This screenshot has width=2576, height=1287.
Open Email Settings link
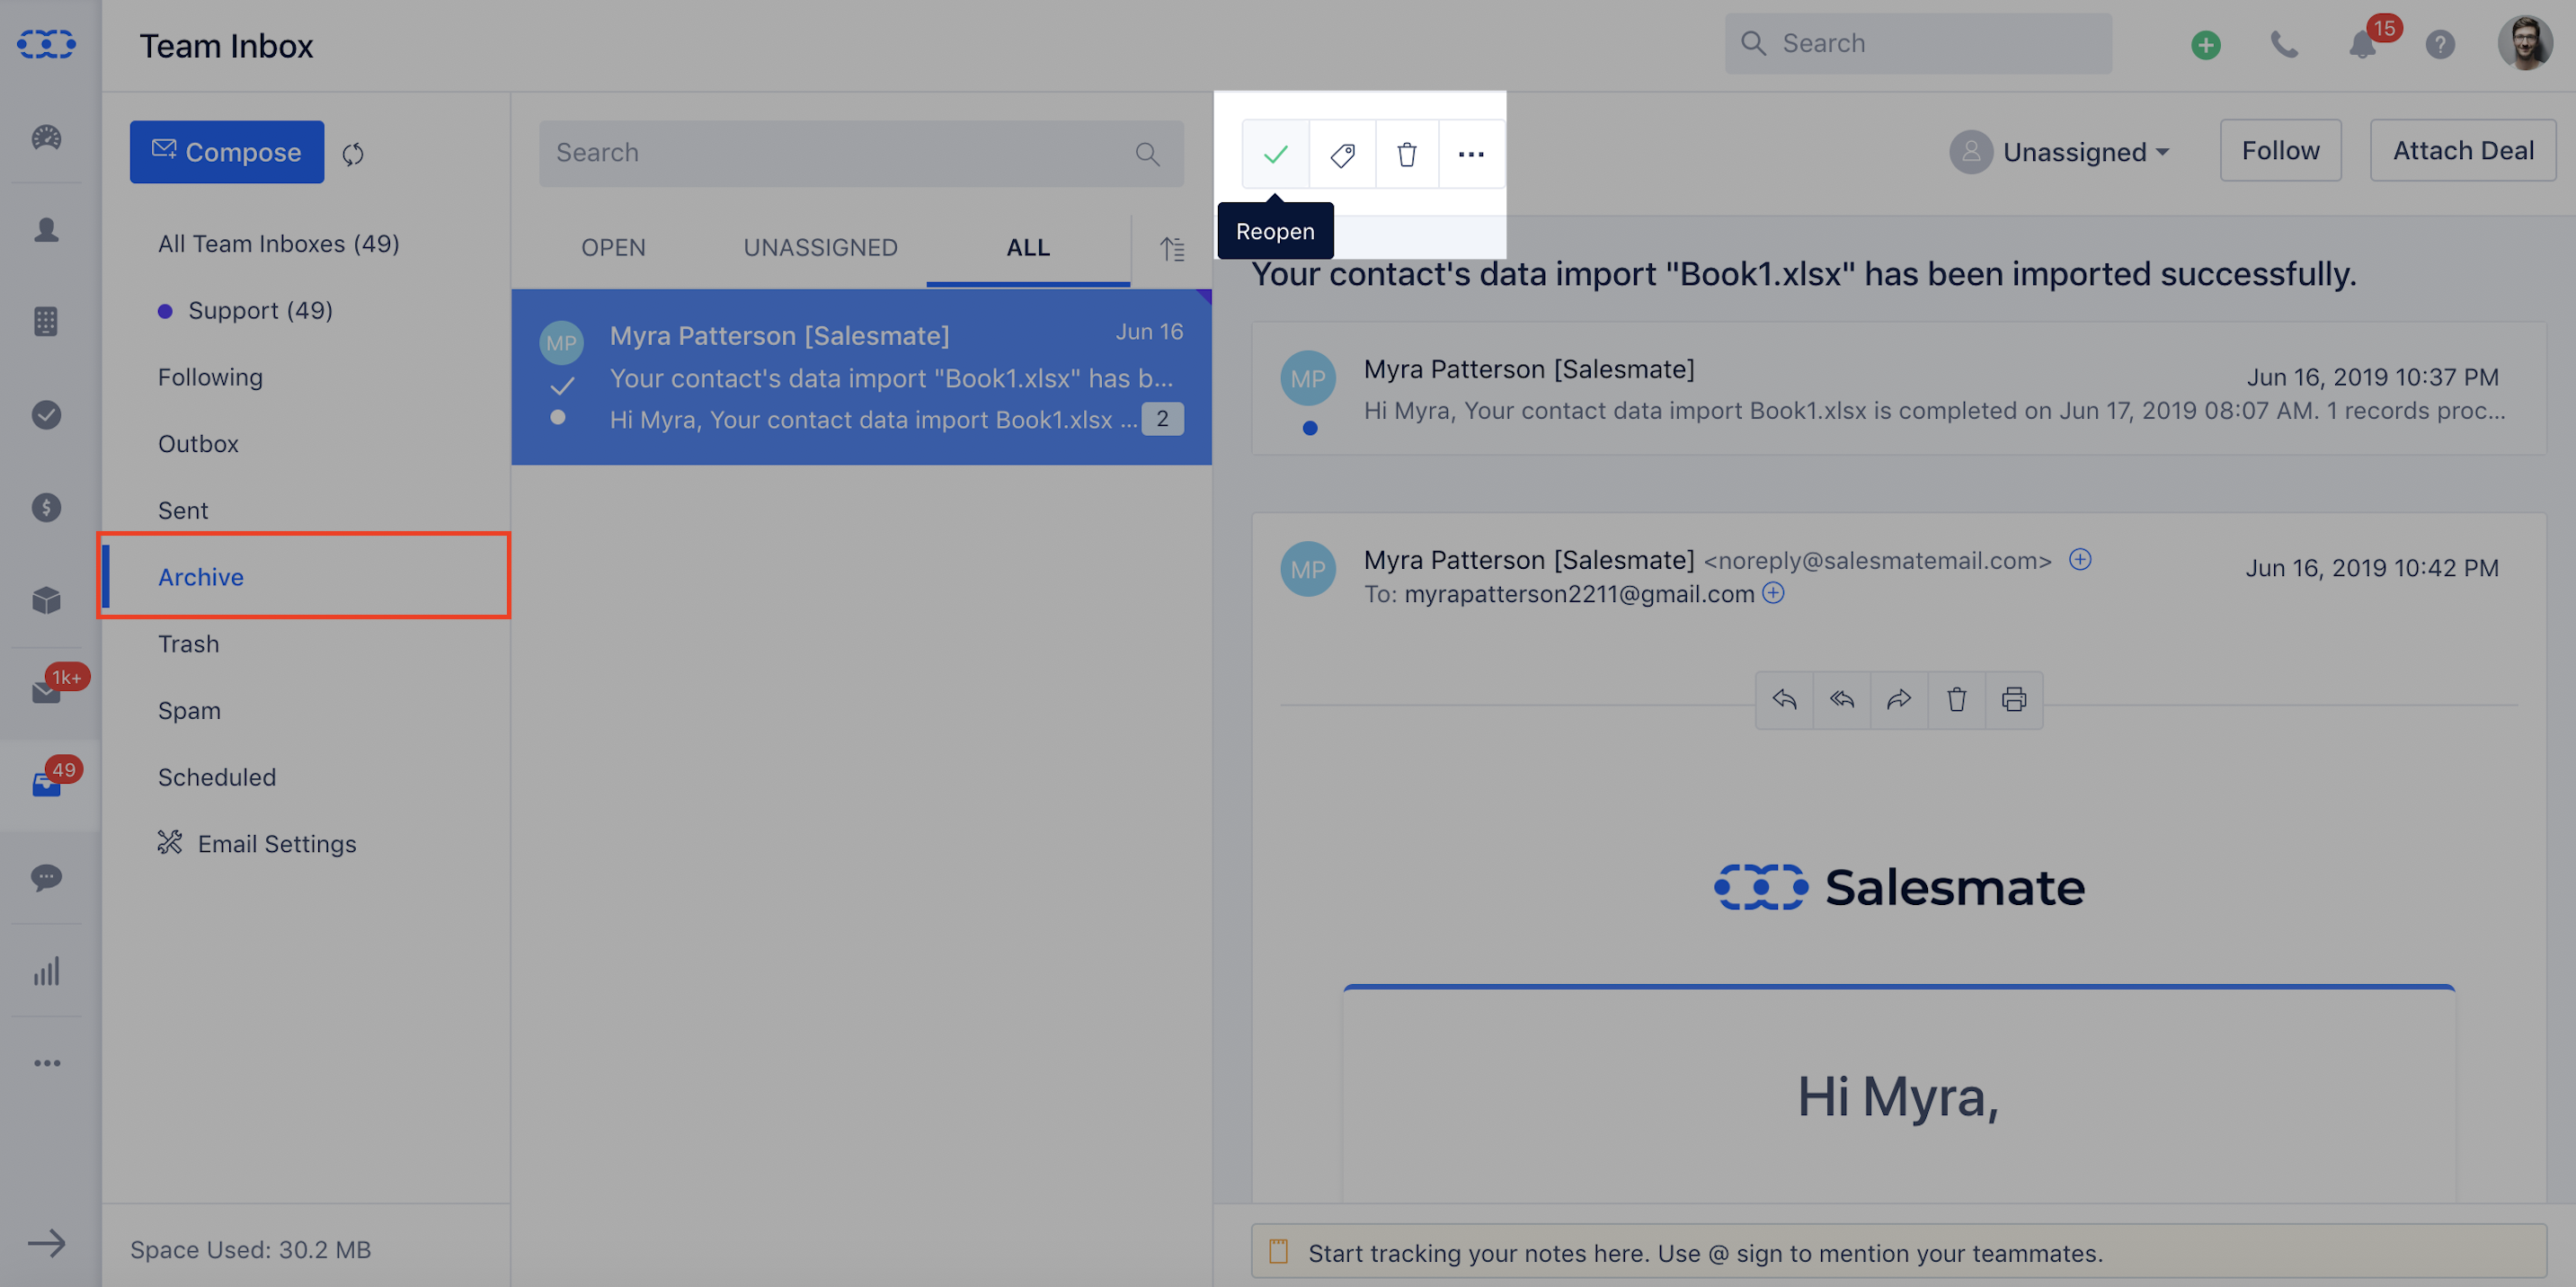(x=257, y=844)
